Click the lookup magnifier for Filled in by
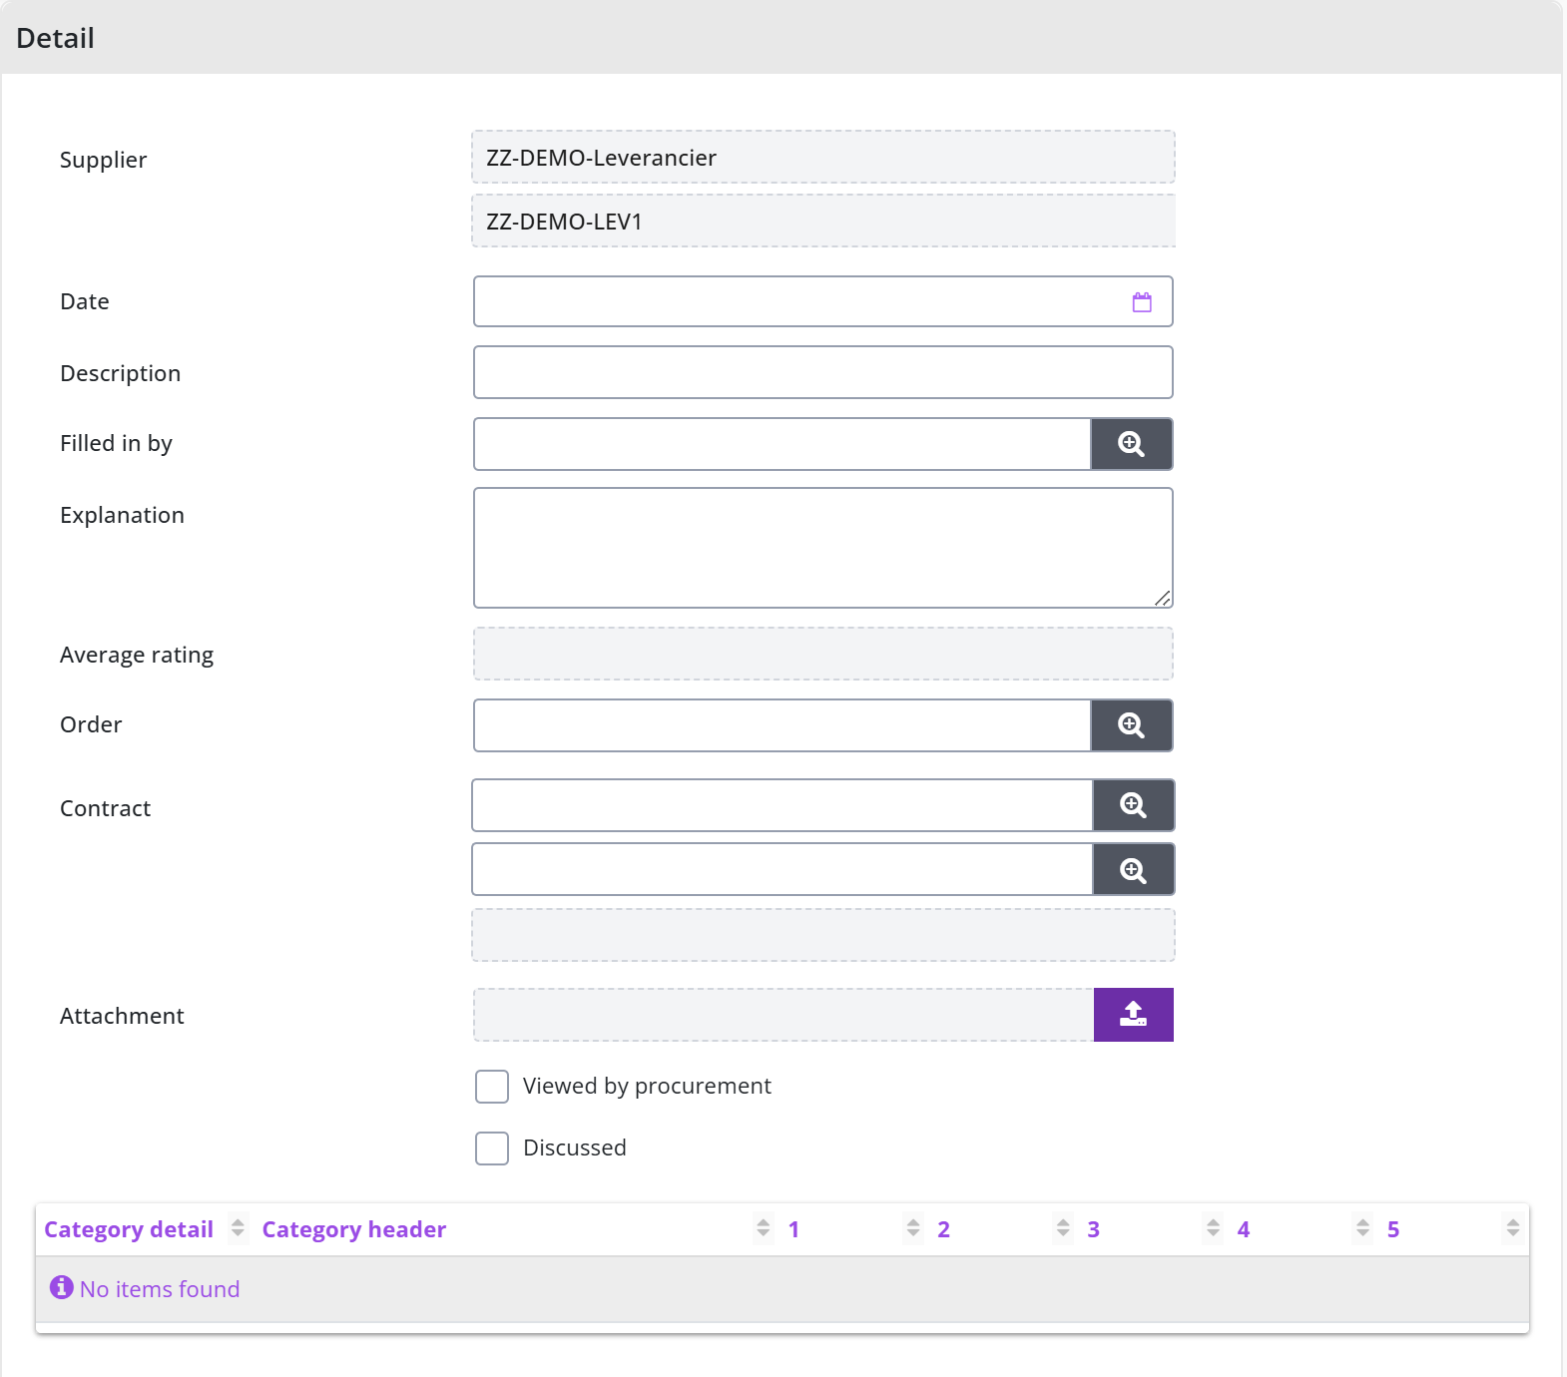Screen dimensions: 1567x1377 pos(1132,444)
